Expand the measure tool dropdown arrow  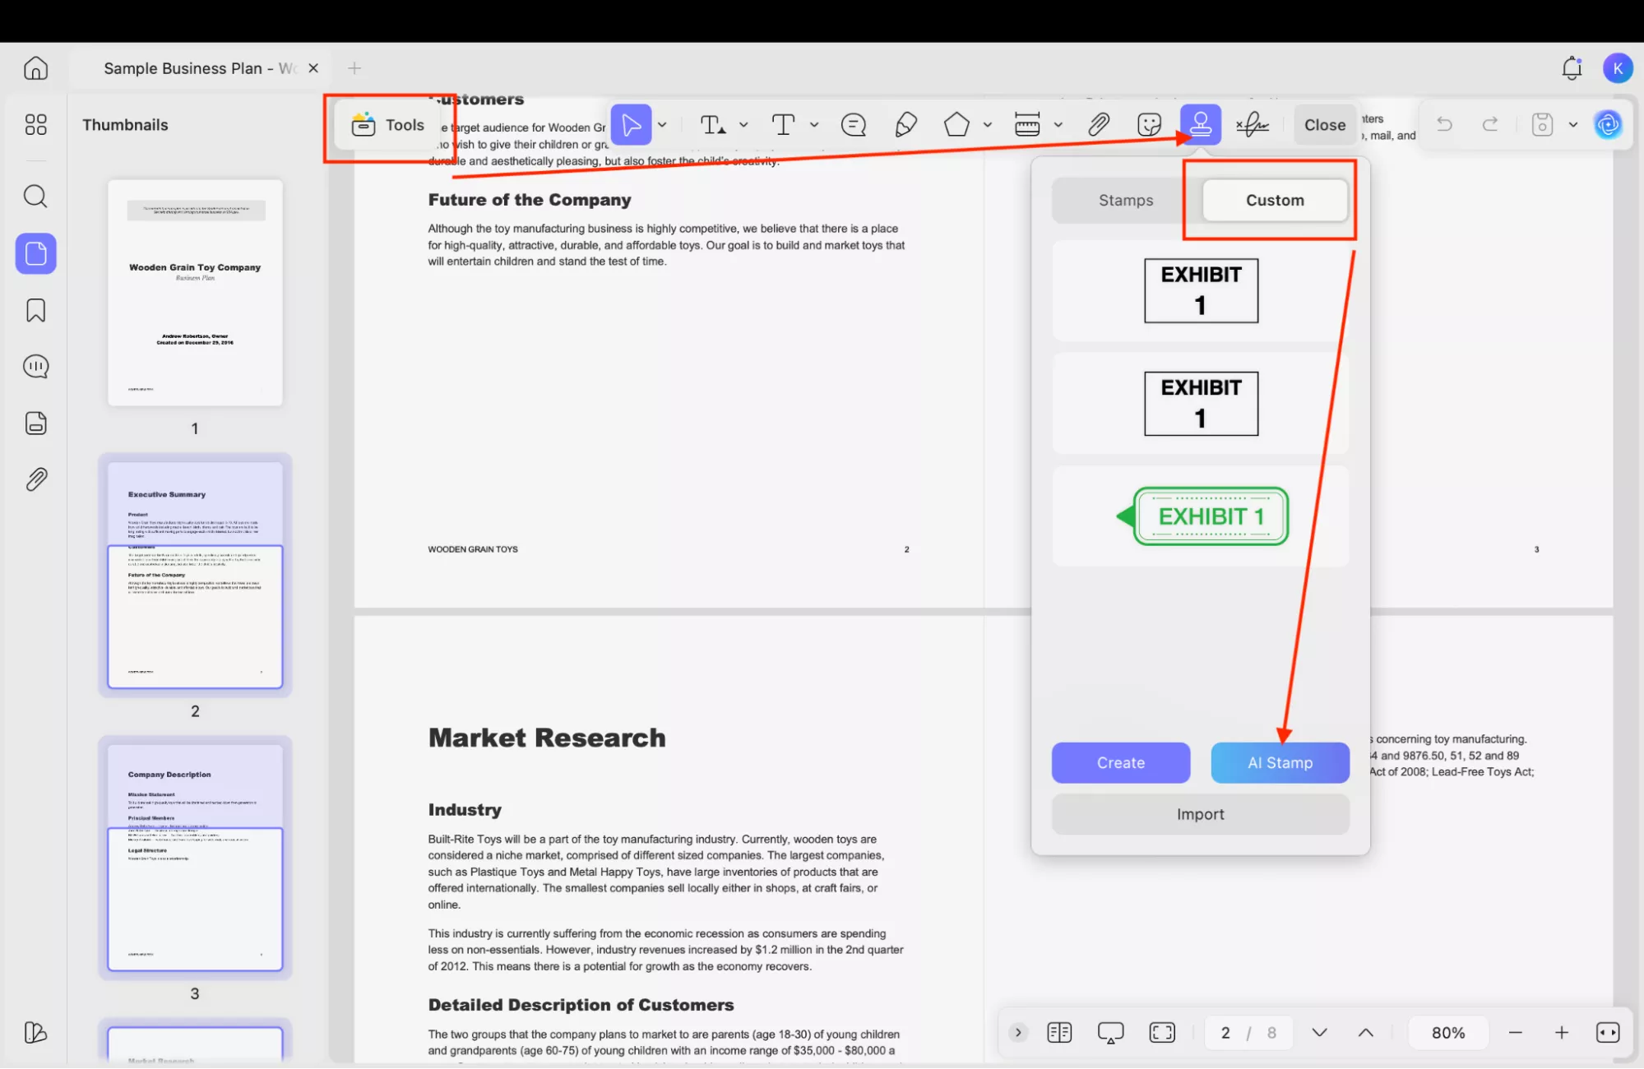[x=1058, y=125]
